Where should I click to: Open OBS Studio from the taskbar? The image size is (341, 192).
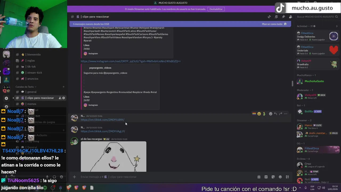pyautogui.click(x=53, y=188)
